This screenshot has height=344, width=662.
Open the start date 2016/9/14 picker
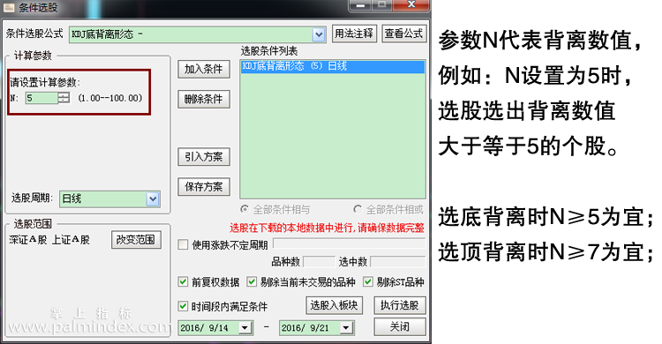244,327
